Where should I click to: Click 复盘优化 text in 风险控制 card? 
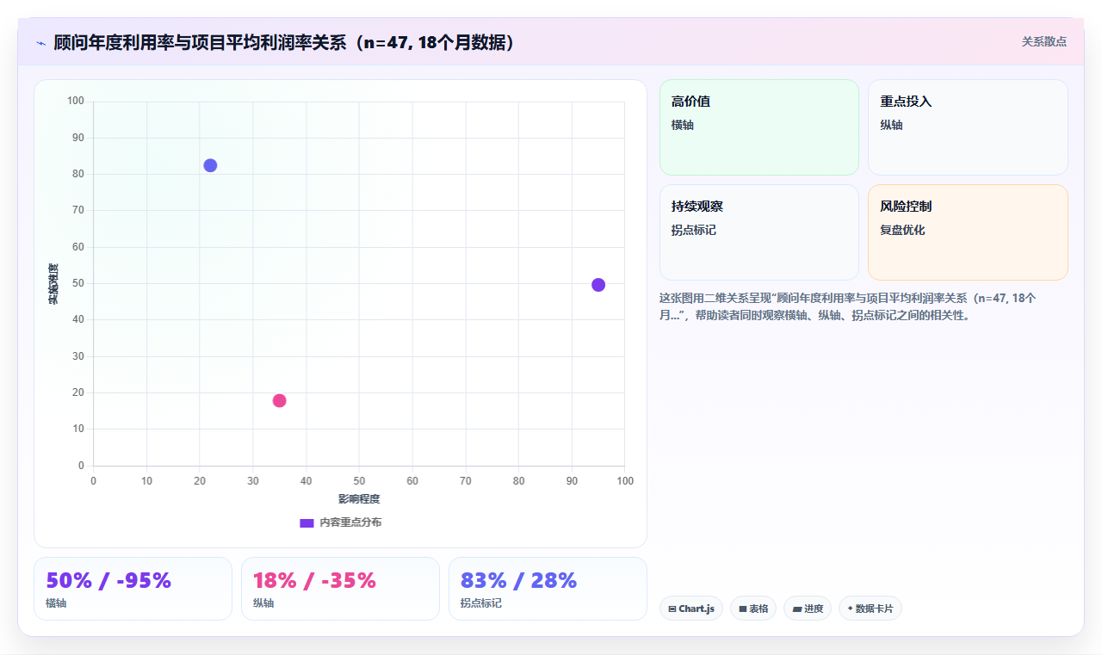902,231
